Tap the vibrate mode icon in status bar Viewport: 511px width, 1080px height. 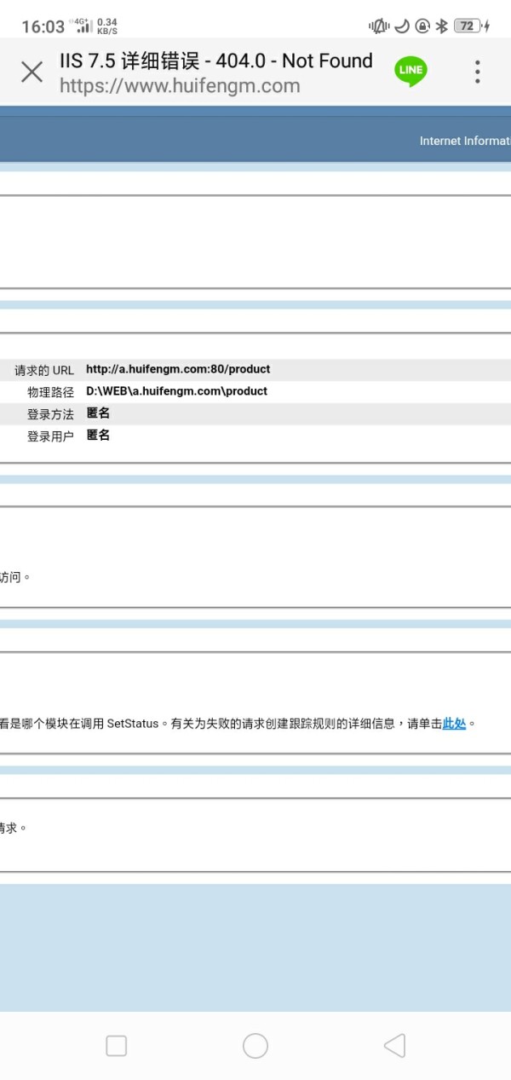point(378,26)
